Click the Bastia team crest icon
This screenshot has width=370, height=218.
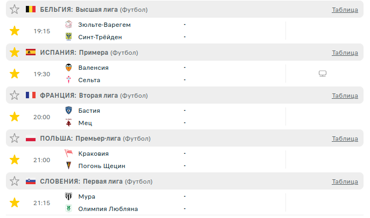tap(69, 111)
